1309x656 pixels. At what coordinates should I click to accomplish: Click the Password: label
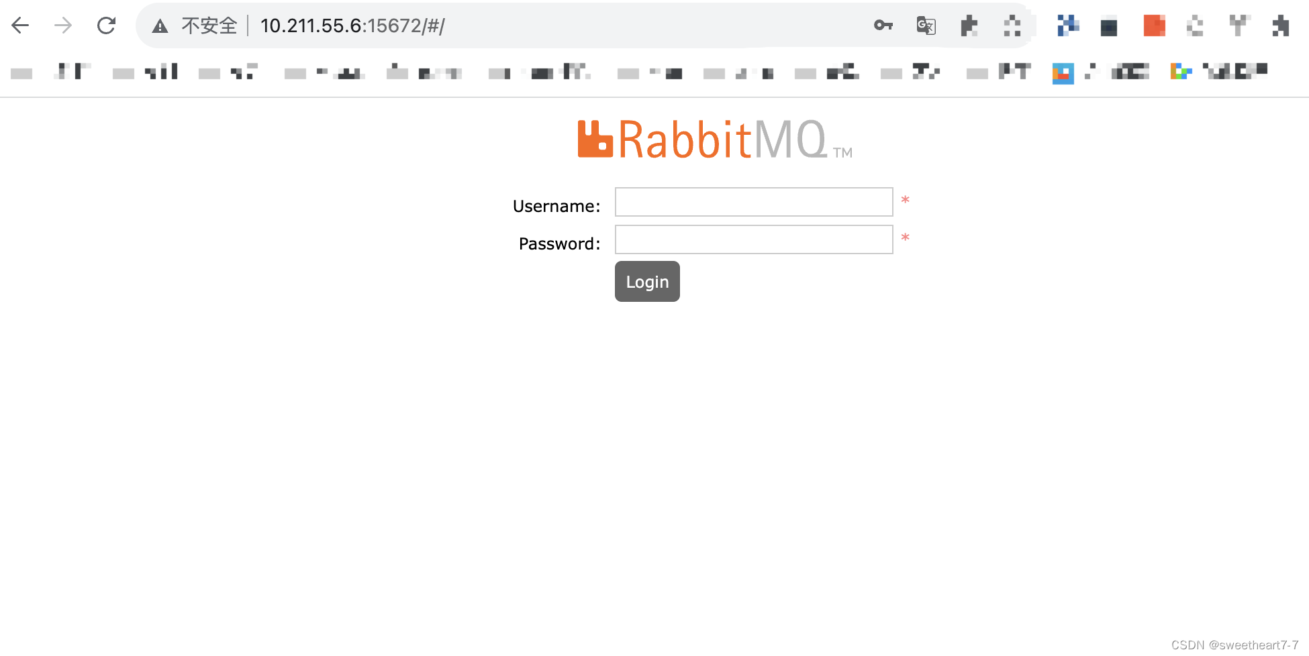click(559, 243)
